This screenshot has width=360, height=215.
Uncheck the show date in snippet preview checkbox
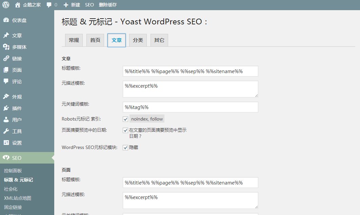coord(125,130)
